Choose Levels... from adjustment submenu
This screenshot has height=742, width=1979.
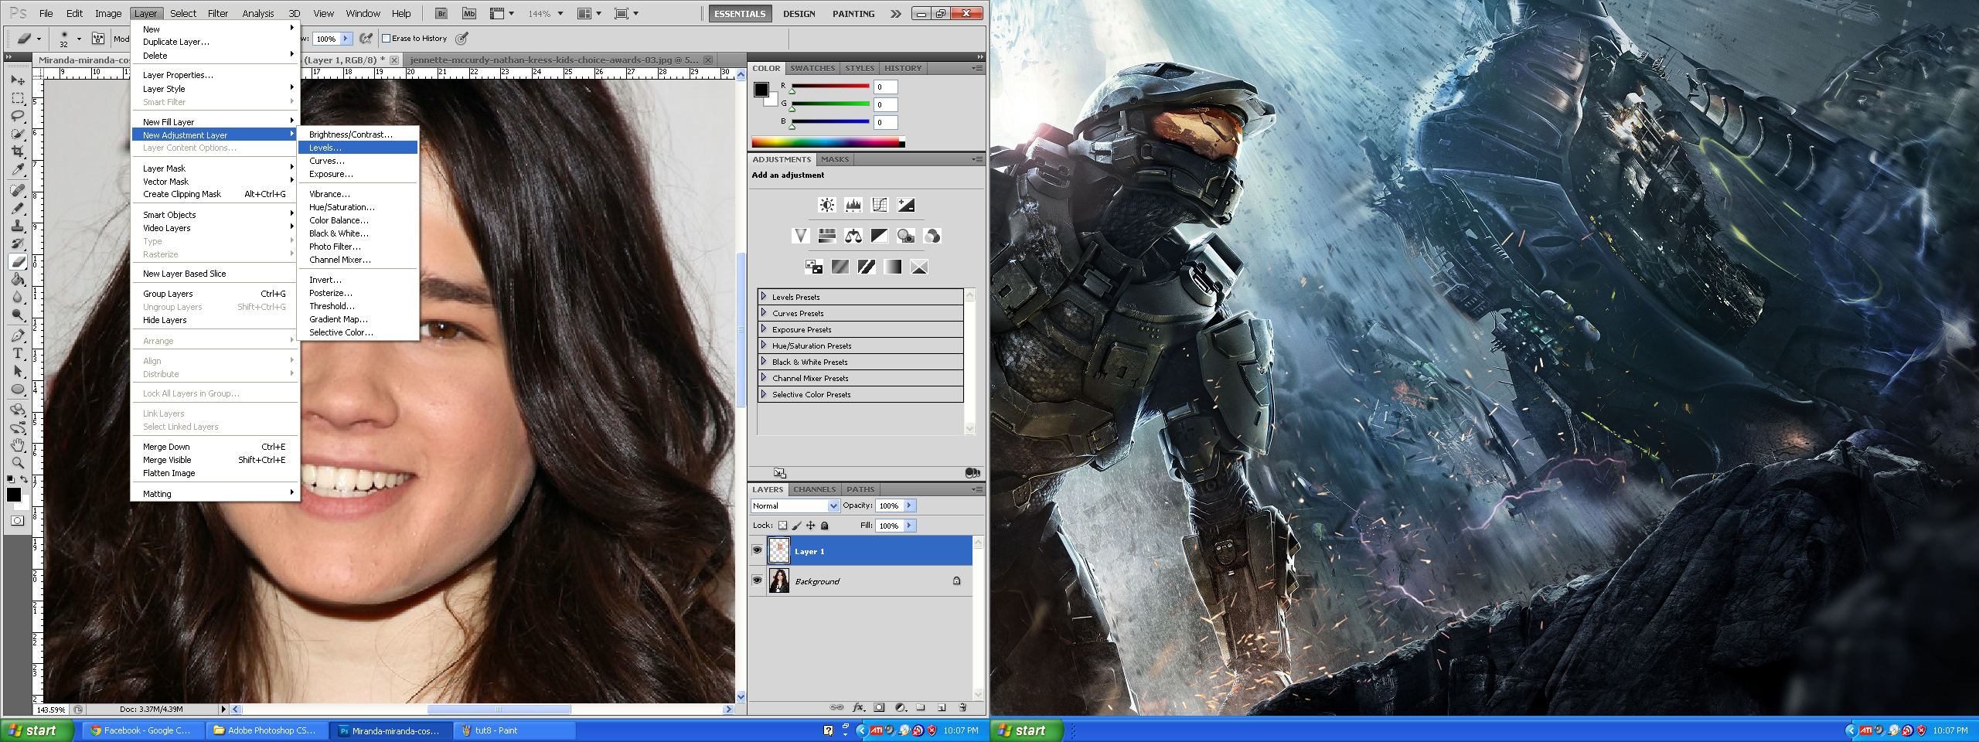[358, 148]
